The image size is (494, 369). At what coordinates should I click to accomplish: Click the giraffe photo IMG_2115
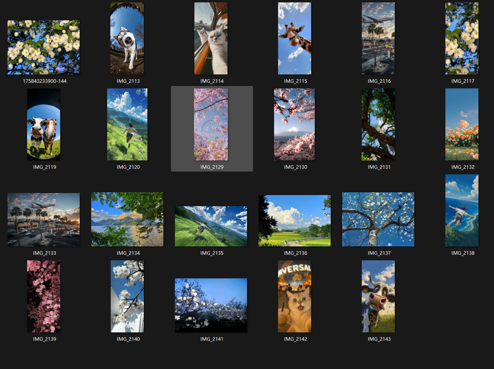(294, 39)
